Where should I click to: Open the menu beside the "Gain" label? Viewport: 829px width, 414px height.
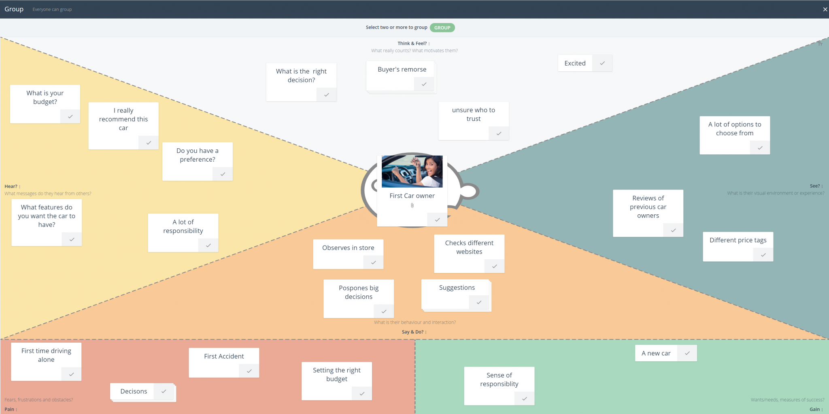[x=822, y=409]
